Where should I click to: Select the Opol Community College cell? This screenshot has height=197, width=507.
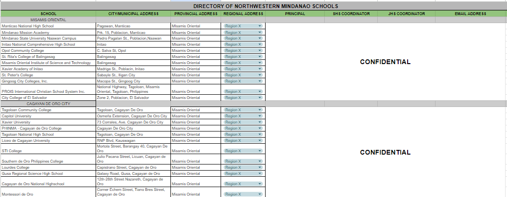[48, 50]
